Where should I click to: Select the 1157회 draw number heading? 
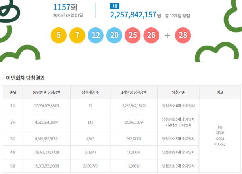pyautogui.click(x=65, y=7)
